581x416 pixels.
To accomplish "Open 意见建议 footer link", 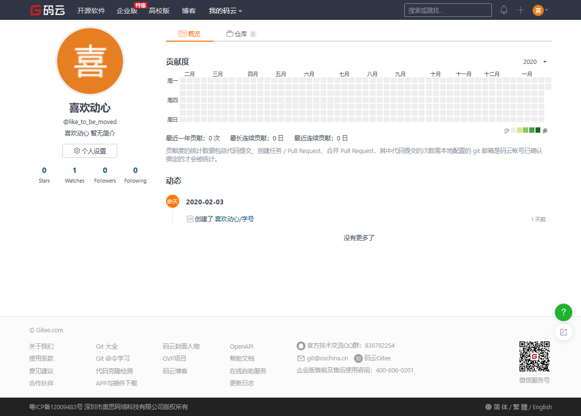I will coord(41,371).
